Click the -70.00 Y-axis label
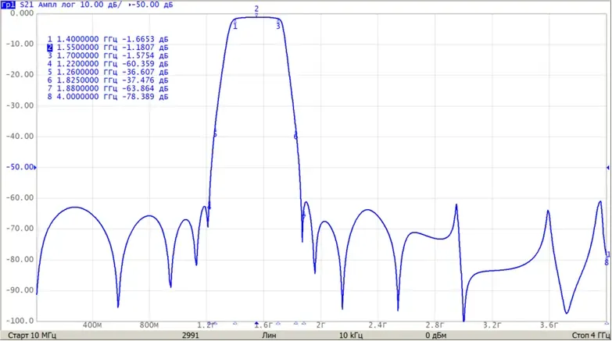The image size is (612, 341). 20,229
